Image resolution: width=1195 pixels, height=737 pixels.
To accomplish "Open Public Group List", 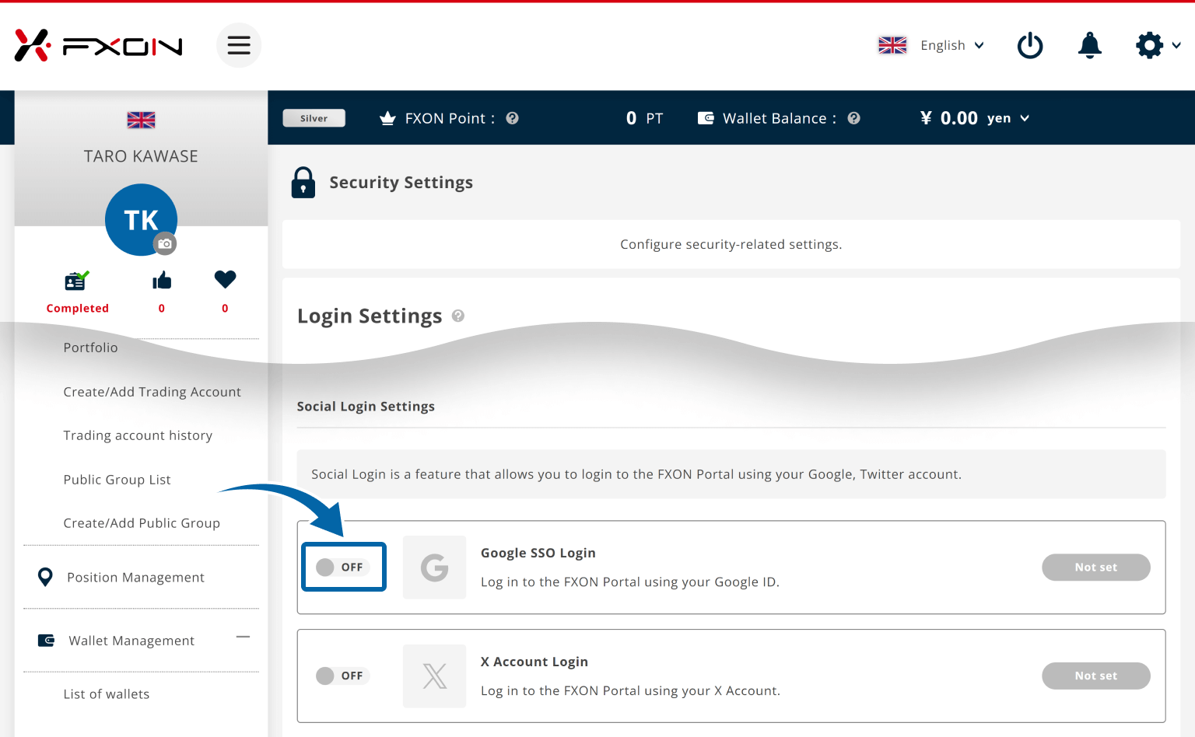I will pos(117,480).
